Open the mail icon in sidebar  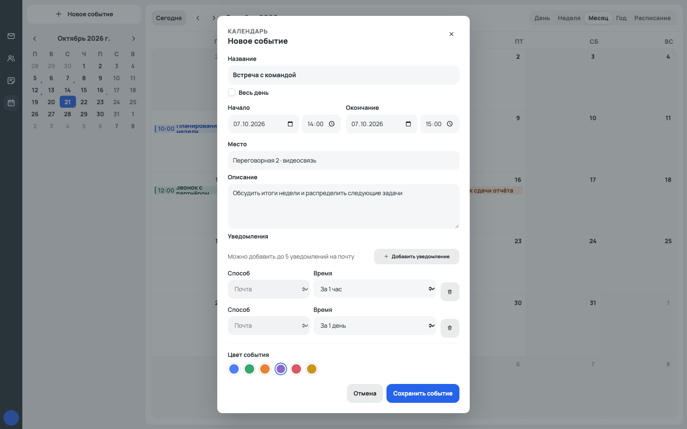pos(11,36)
